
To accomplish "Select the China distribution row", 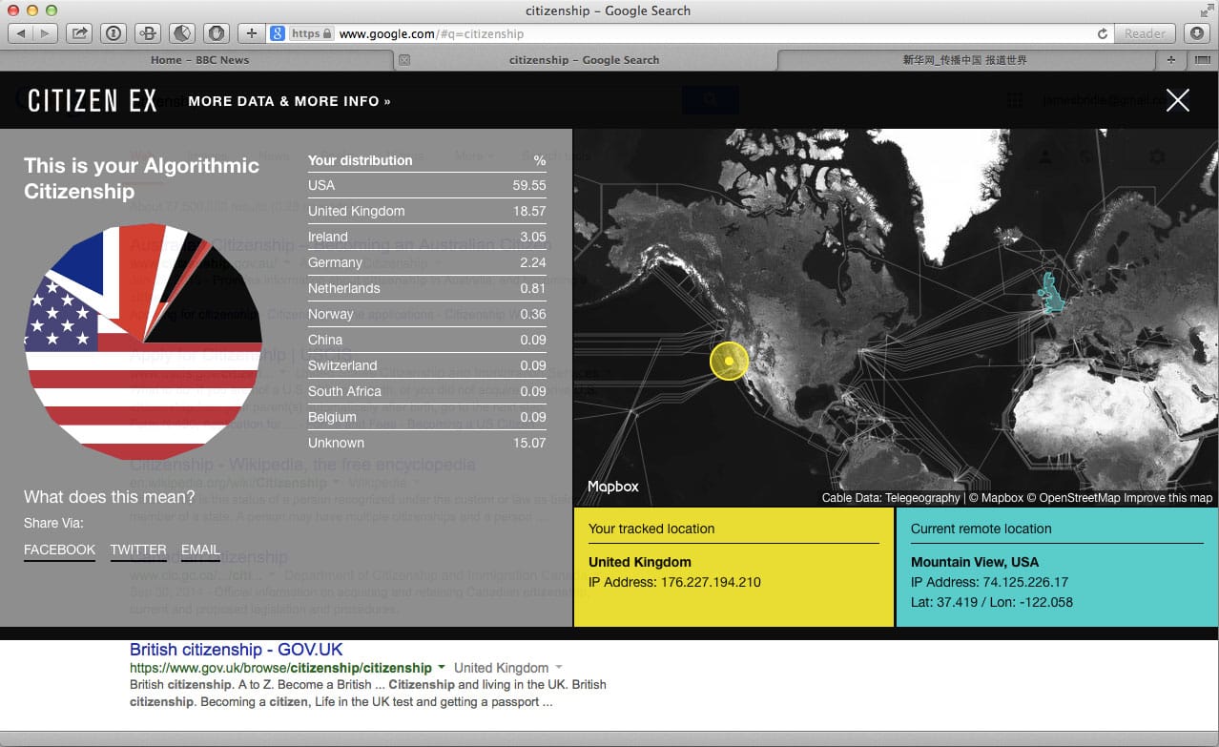I will 427,340.
